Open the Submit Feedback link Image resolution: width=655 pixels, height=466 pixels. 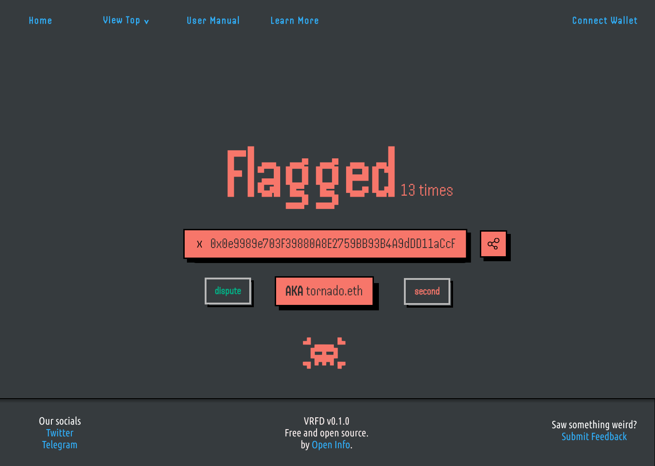[594, 436]
